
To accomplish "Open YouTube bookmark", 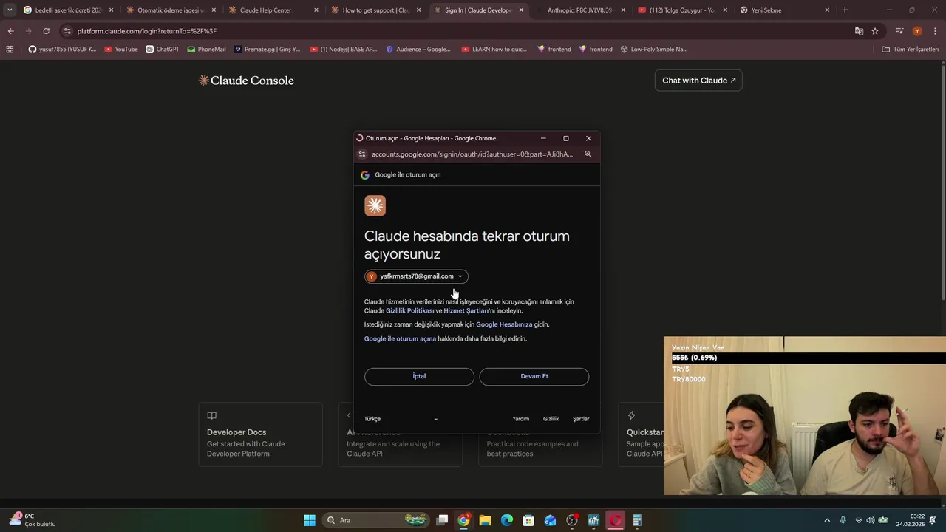I will [121, 50].
